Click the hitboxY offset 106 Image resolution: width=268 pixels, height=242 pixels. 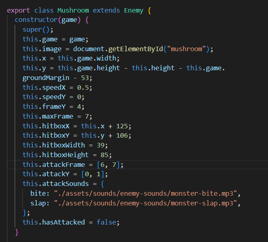pos(122,136)
